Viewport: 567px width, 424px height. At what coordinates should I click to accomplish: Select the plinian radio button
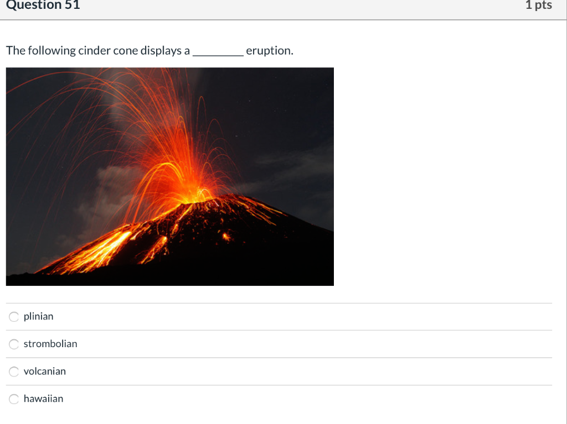[x=13, y=317]
